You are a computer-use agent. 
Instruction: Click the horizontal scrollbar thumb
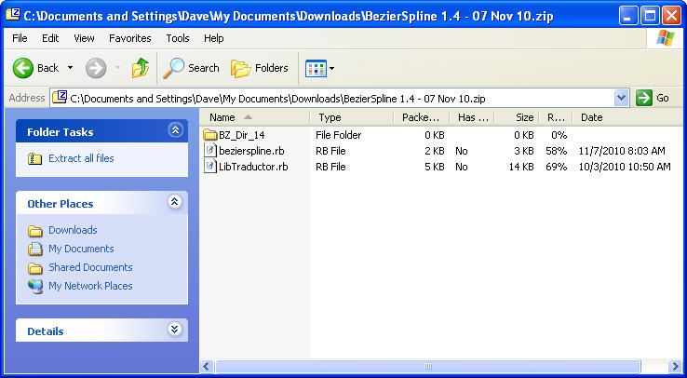click(x=428, y=366)
